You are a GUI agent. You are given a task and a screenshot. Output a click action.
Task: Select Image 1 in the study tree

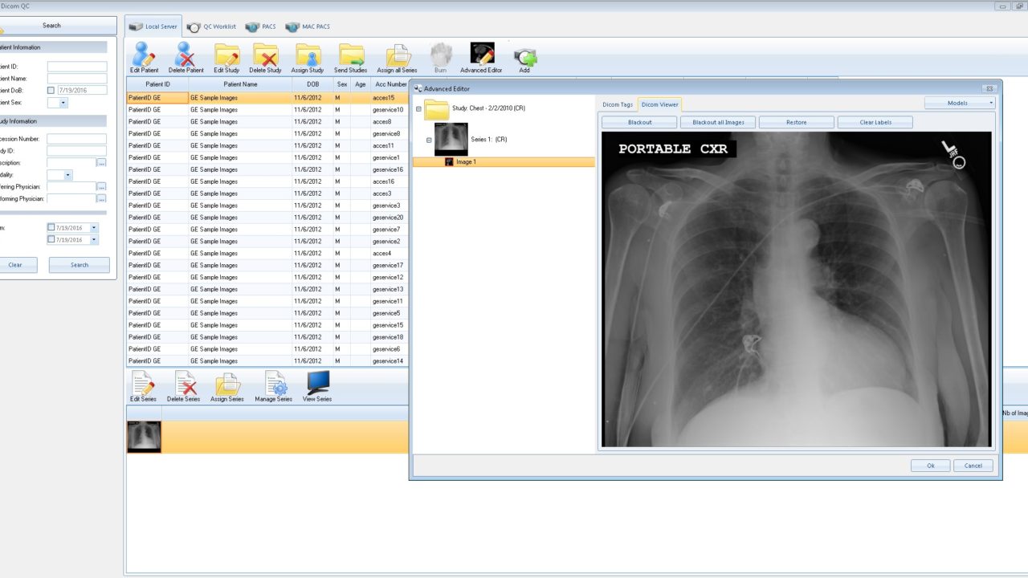[x=466, y=162]
